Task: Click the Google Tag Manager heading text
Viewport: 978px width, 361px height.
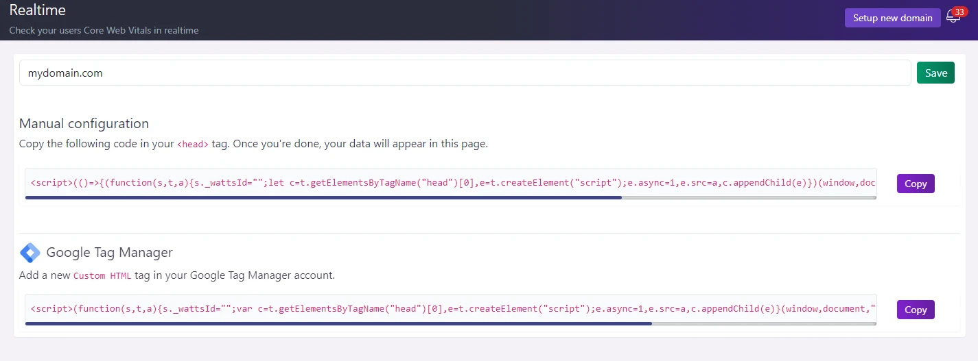Action: point(109,253)
